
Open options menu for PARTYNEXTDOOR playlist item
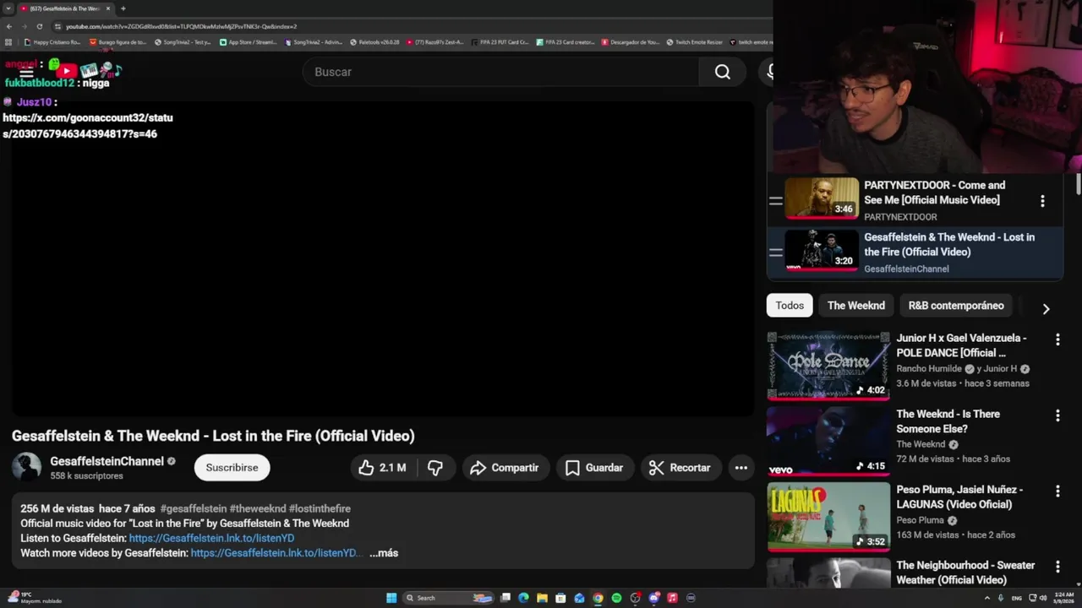(1042, 201)
